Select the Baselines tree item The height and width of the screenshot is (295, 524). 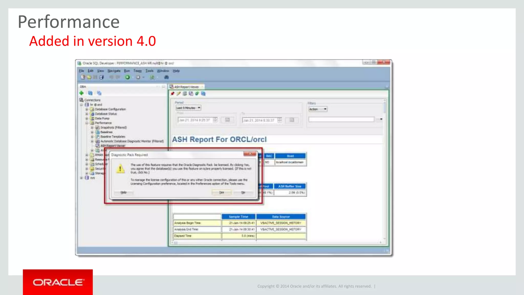click(x=106, y=132)
